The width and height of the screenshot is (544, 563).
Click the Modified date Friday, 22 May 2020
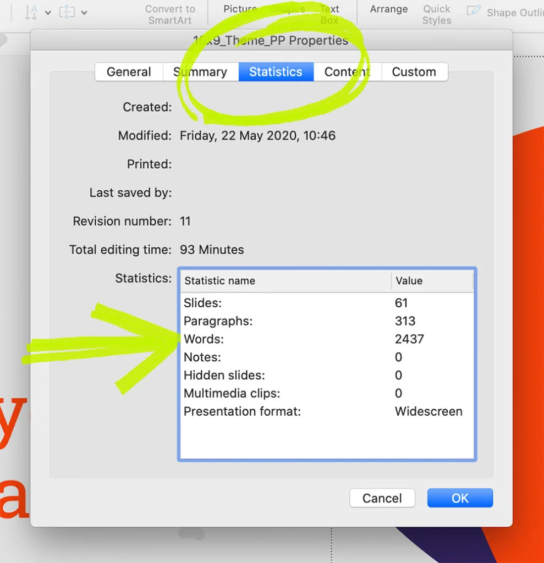(257, 136)
